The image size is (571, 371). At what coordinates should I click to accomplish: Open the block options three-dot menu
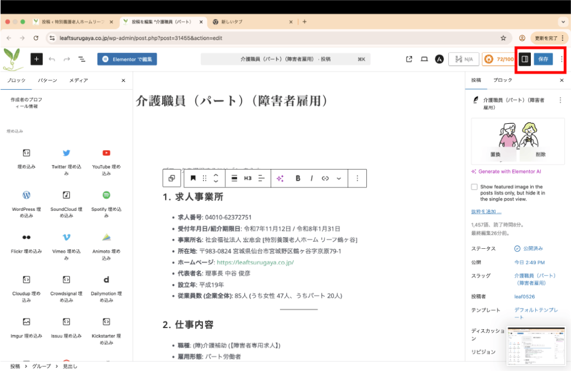(x=357, y=179)
